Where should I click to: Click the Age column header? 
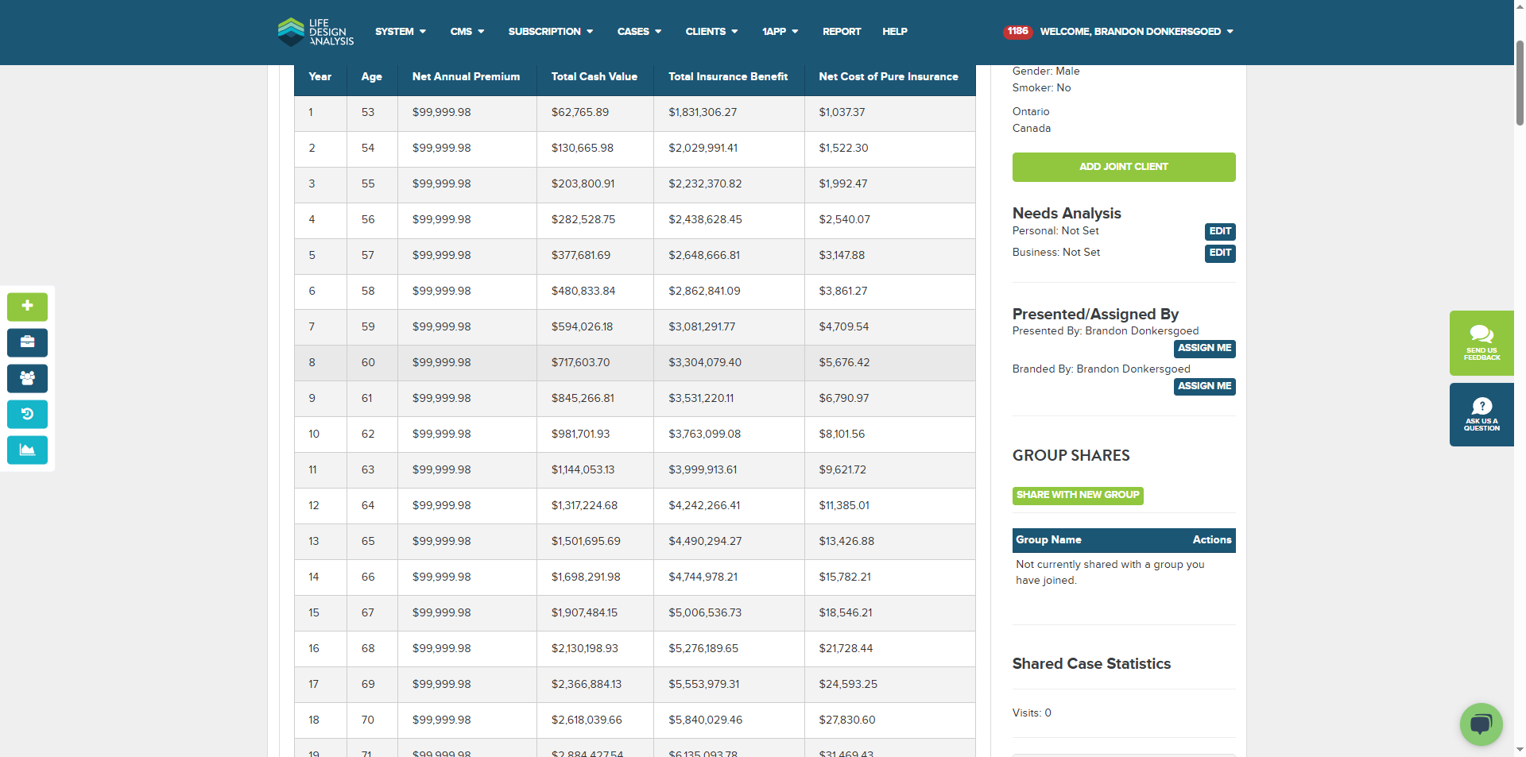tap(371, 77)
